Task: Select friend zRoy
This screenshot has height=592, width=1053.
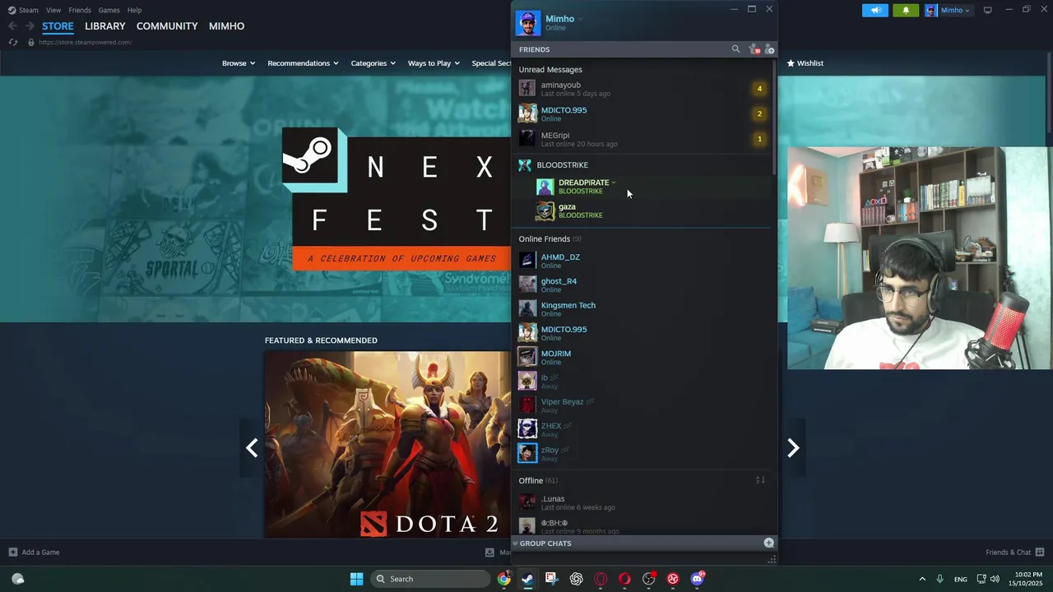Action: tap(642, 454)
